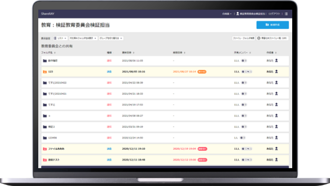
Task: Click the ファイル・フォルダ検索 button
Action: pos(243,38)
